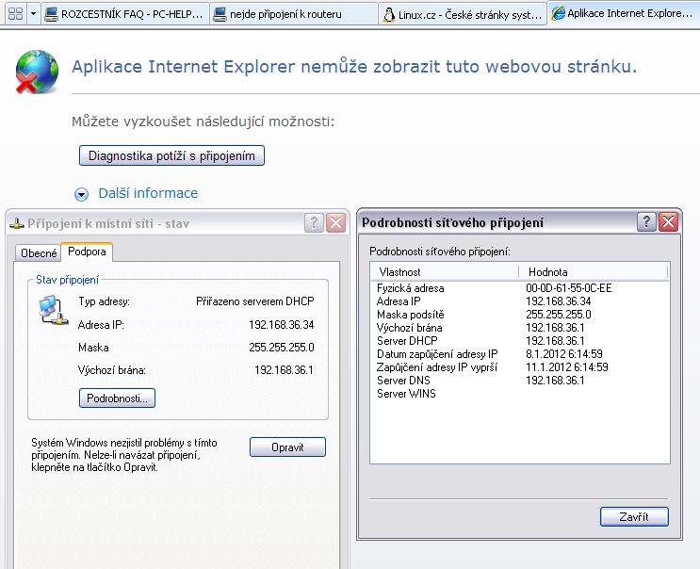
Task: Click the network computers connection icon
Action: 54,311
